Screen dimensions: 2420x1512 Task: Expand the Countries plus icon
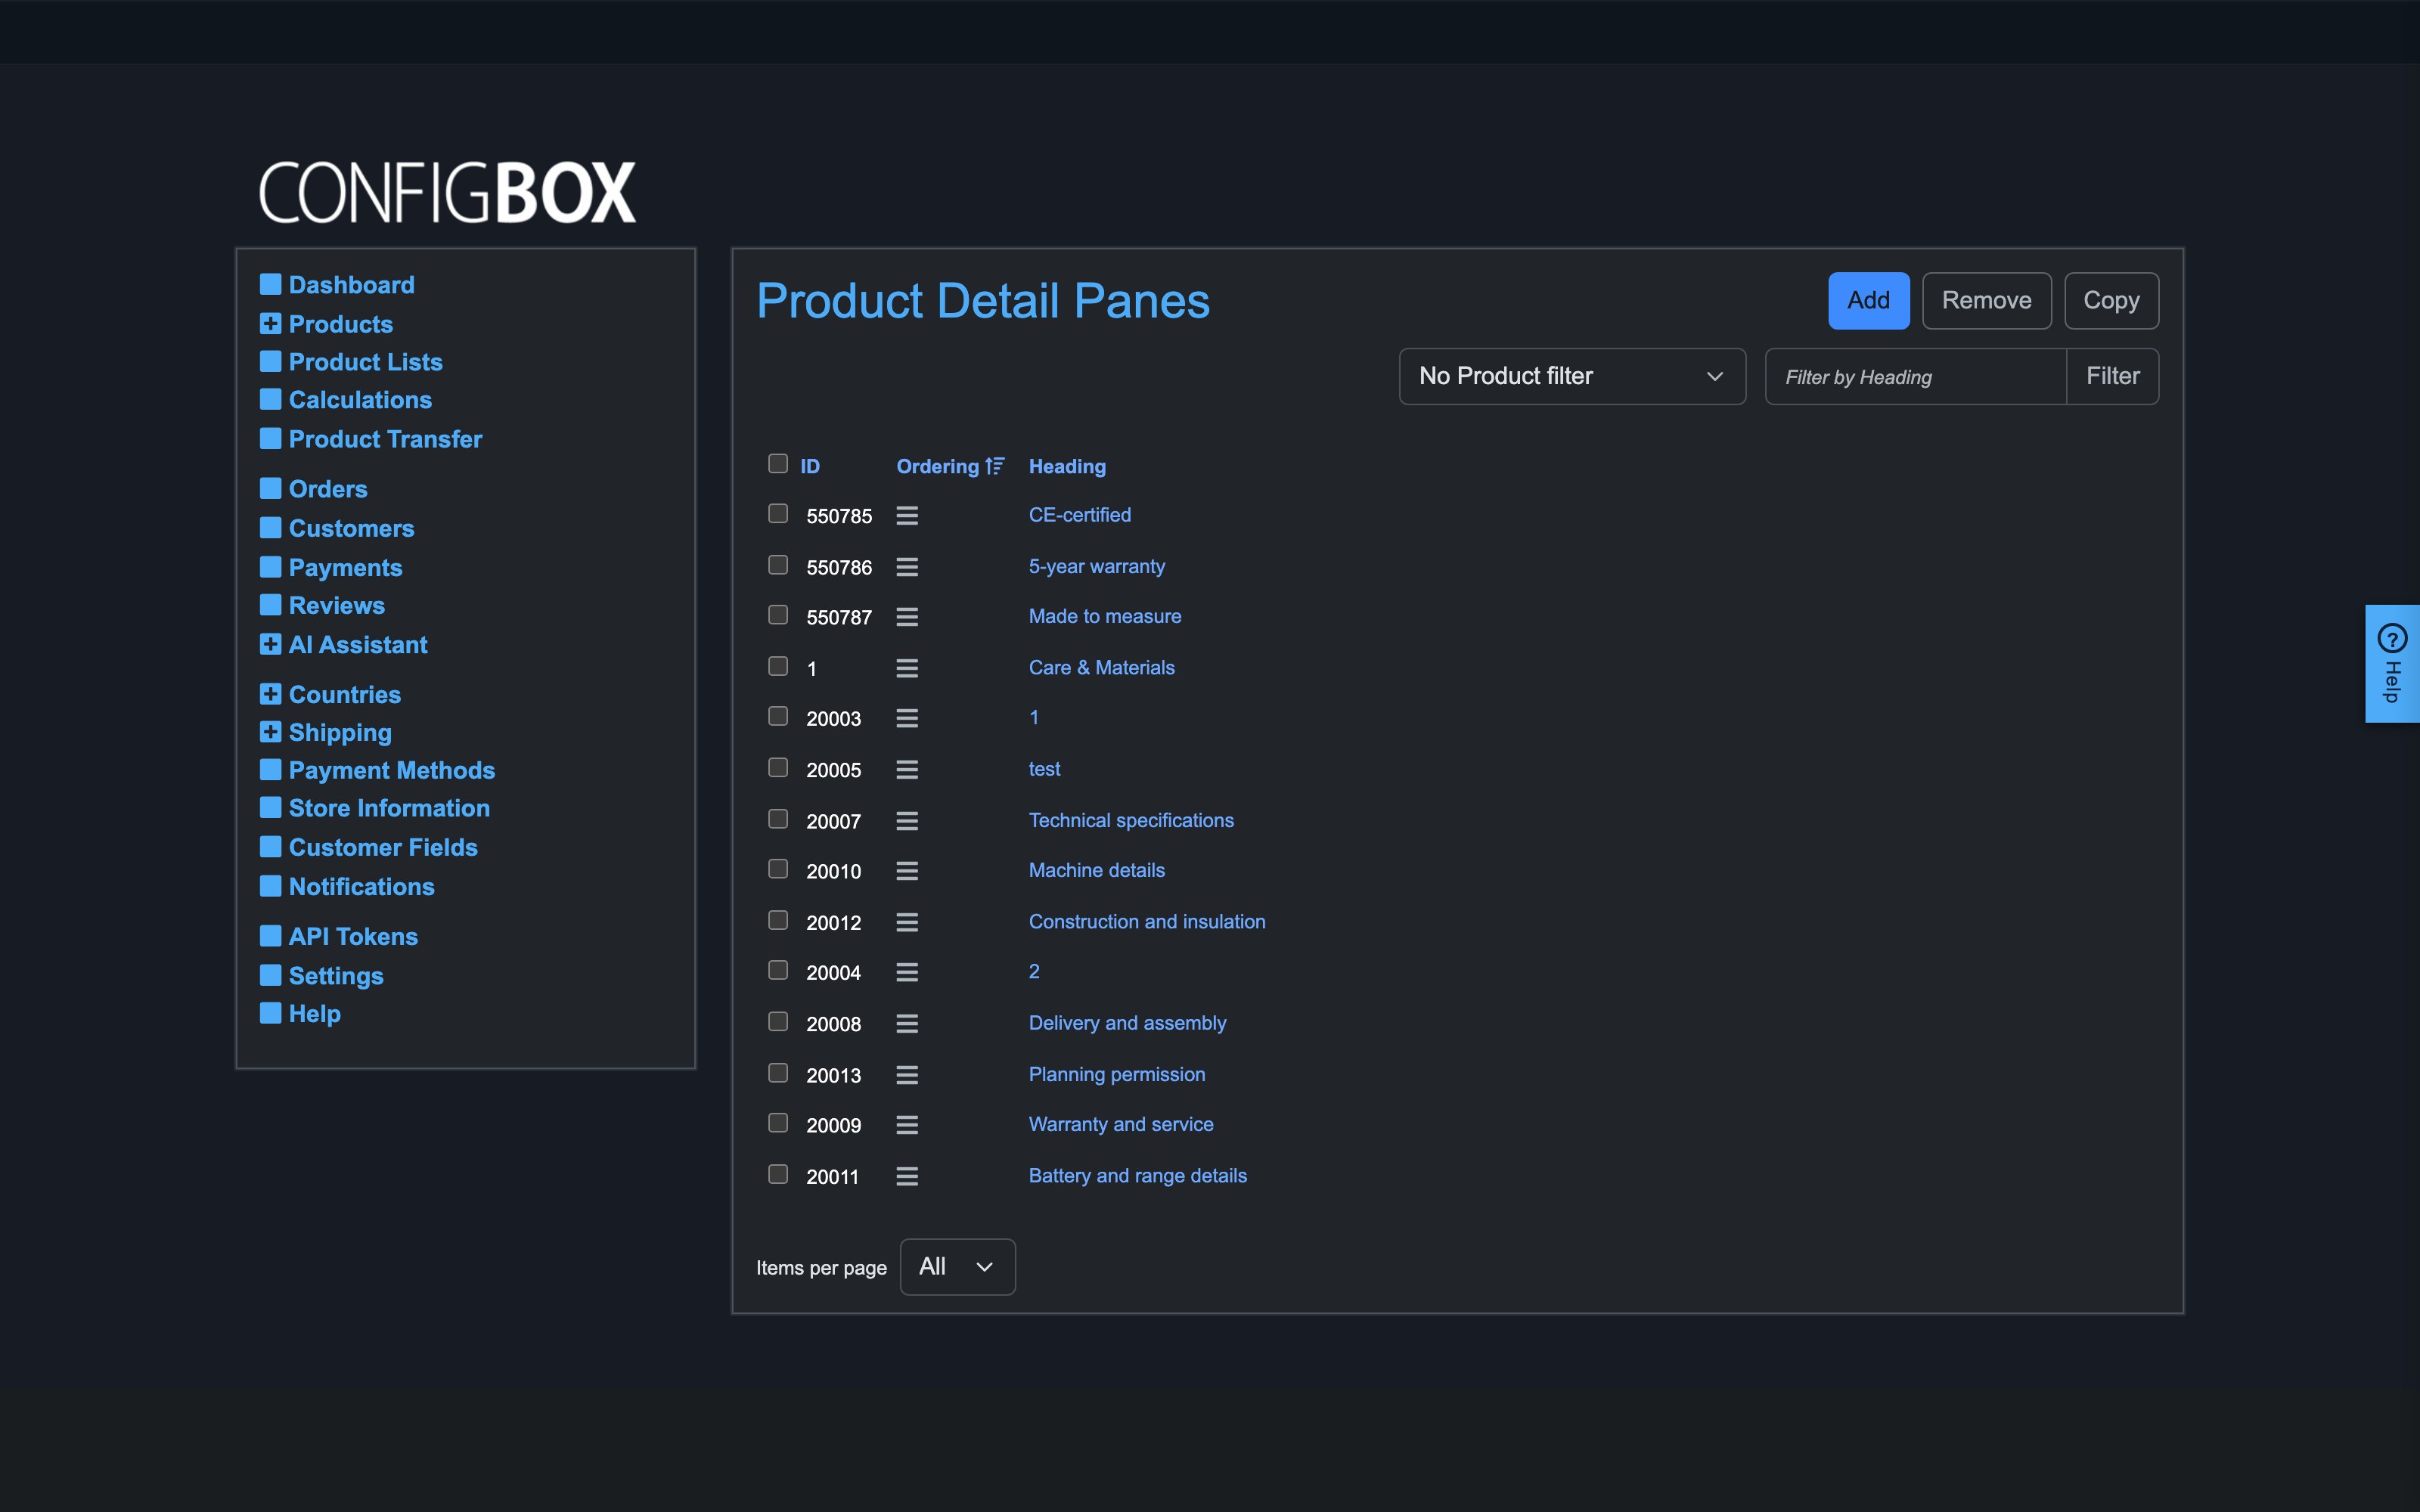pyautogui.click(x=270, y=694)
